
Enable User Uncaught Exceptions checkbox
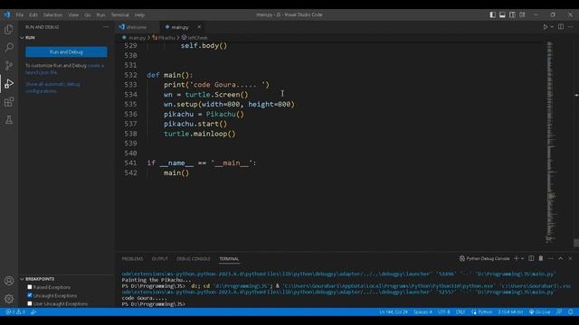tap(30, 303)
